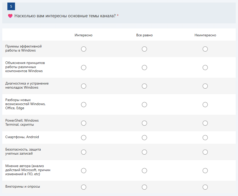Choose Неинтересно for Безопасность, защита учетных записей

(x=205, y=152)
